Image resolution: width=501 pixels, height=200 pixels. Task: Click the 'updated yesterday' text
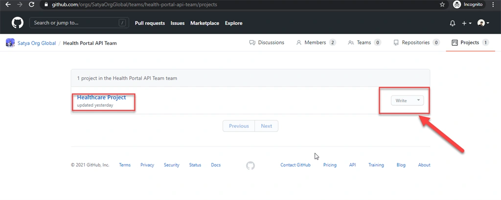(95, 105)
